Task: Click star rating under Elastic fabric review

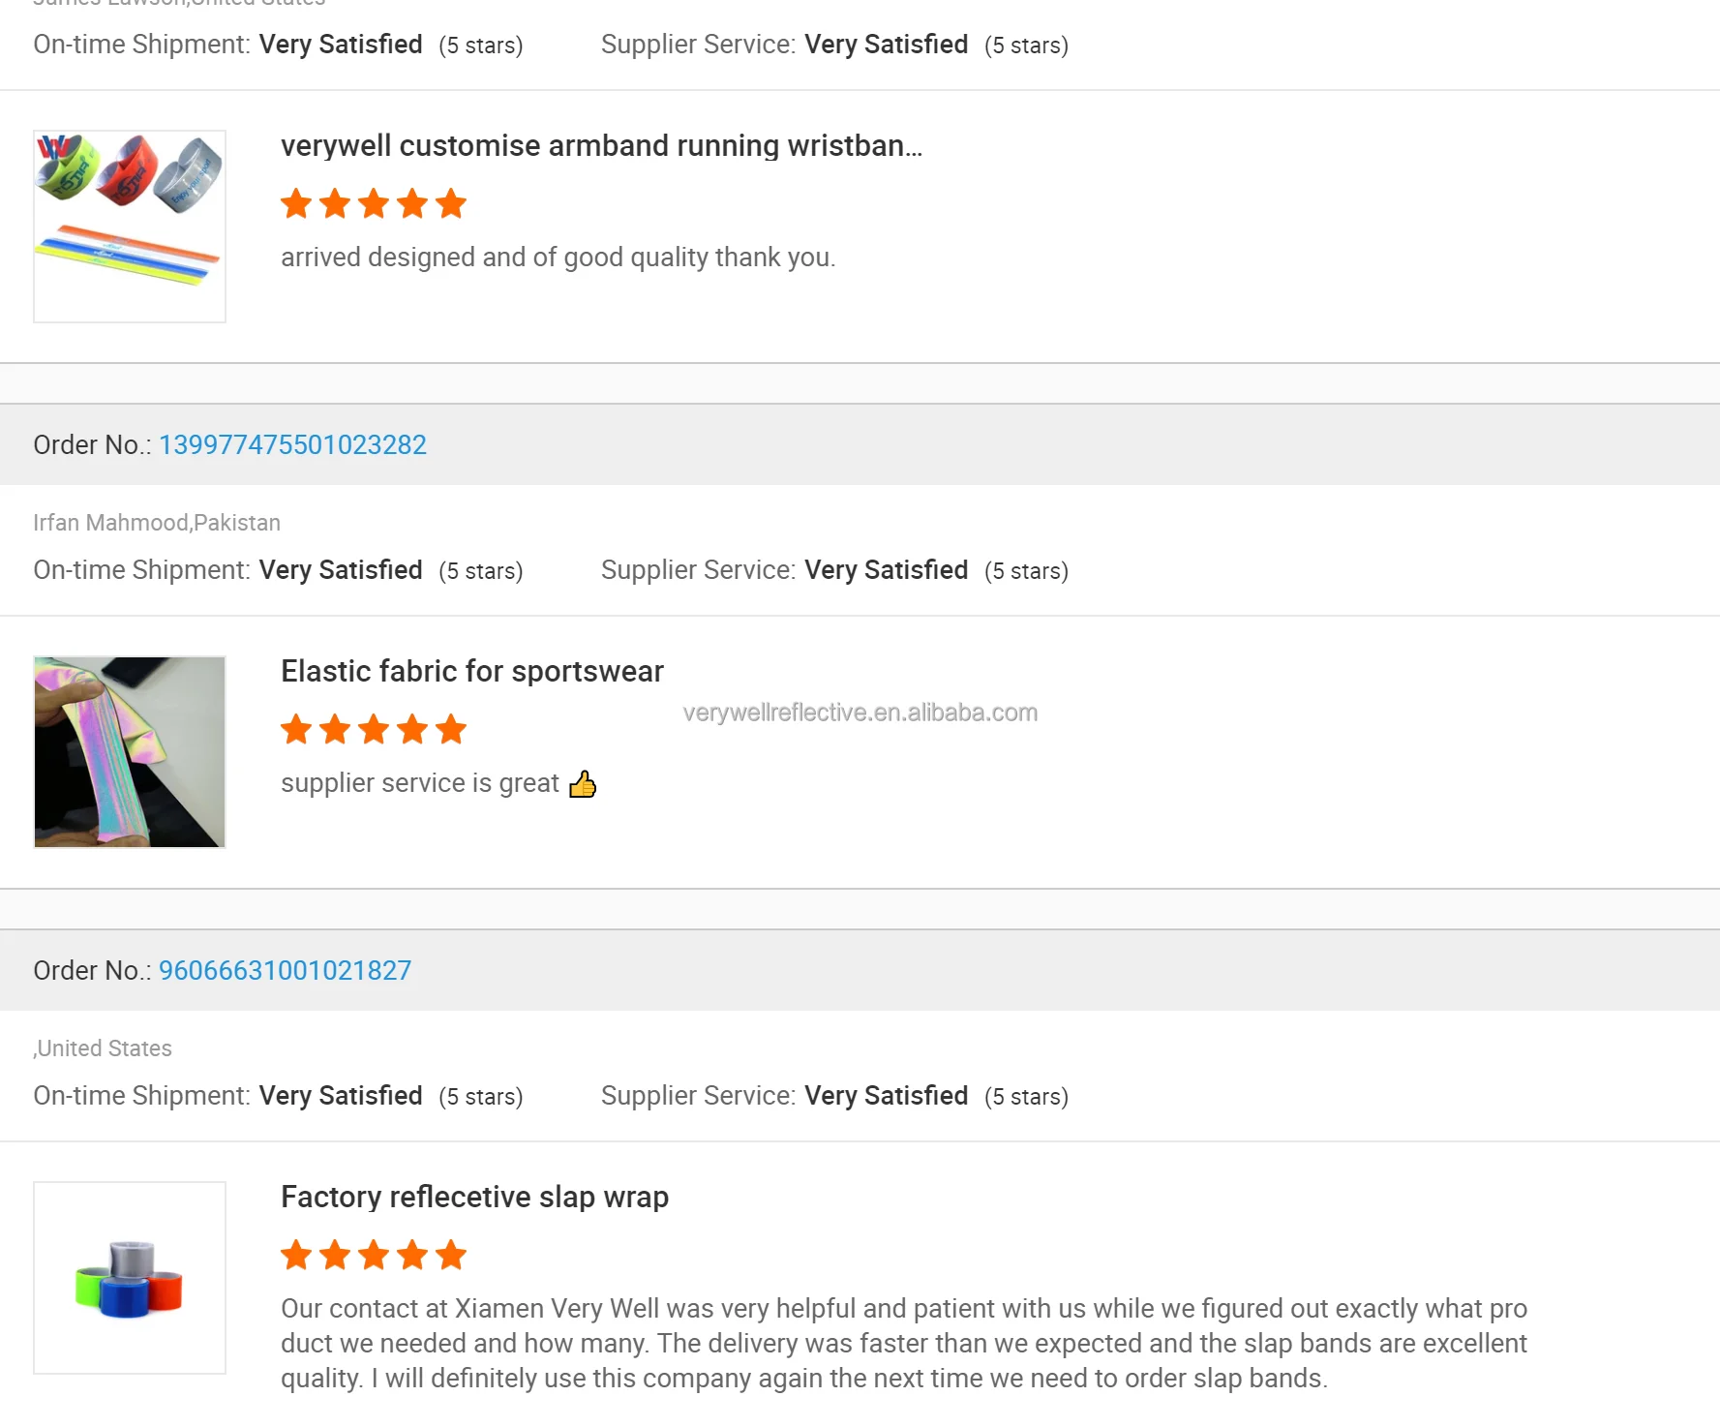Action: coord(374,730)
